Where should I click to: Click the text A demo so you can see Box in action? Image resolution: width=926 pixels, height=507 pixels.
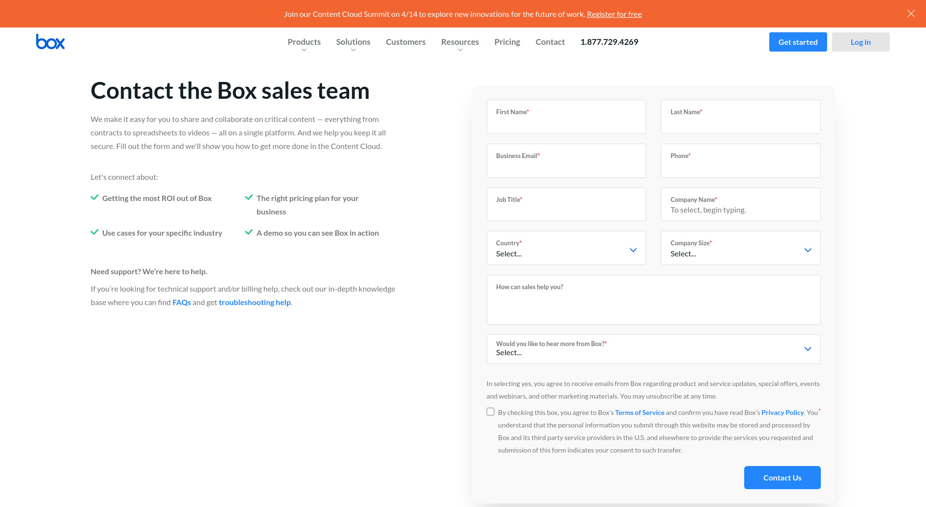[x=318, y=233]
